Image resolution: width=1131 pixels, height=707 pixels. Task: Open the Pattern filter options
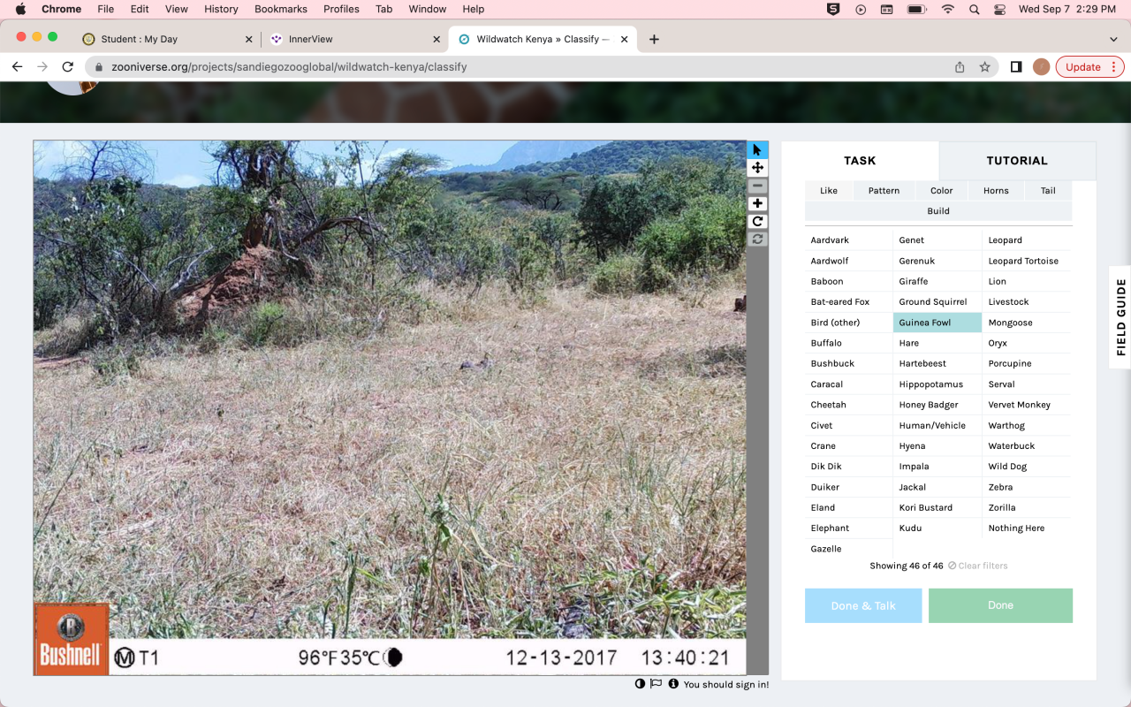[x=884, y=191]
